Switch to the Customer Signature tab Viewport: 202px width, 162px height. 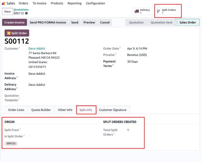click(113, 110)
